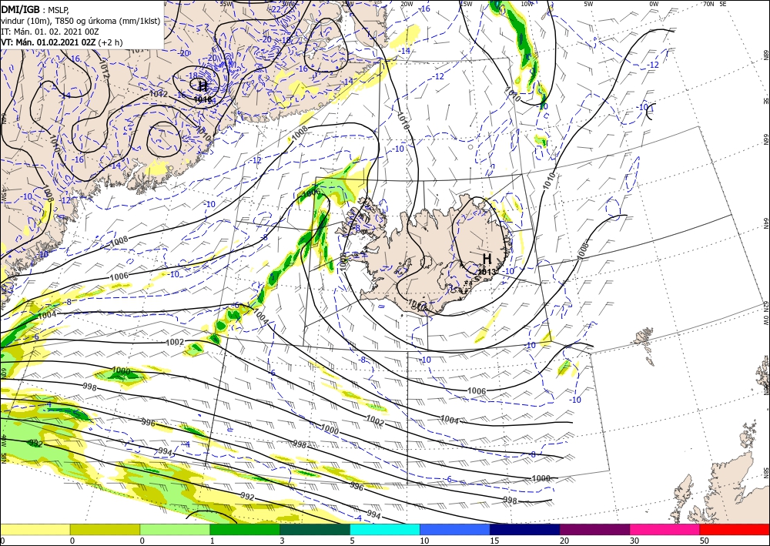Image resolution: width=770 pixels, height=546 pixels.
Task: Click the '50' value under the legend bar
Action: (705, 541)
